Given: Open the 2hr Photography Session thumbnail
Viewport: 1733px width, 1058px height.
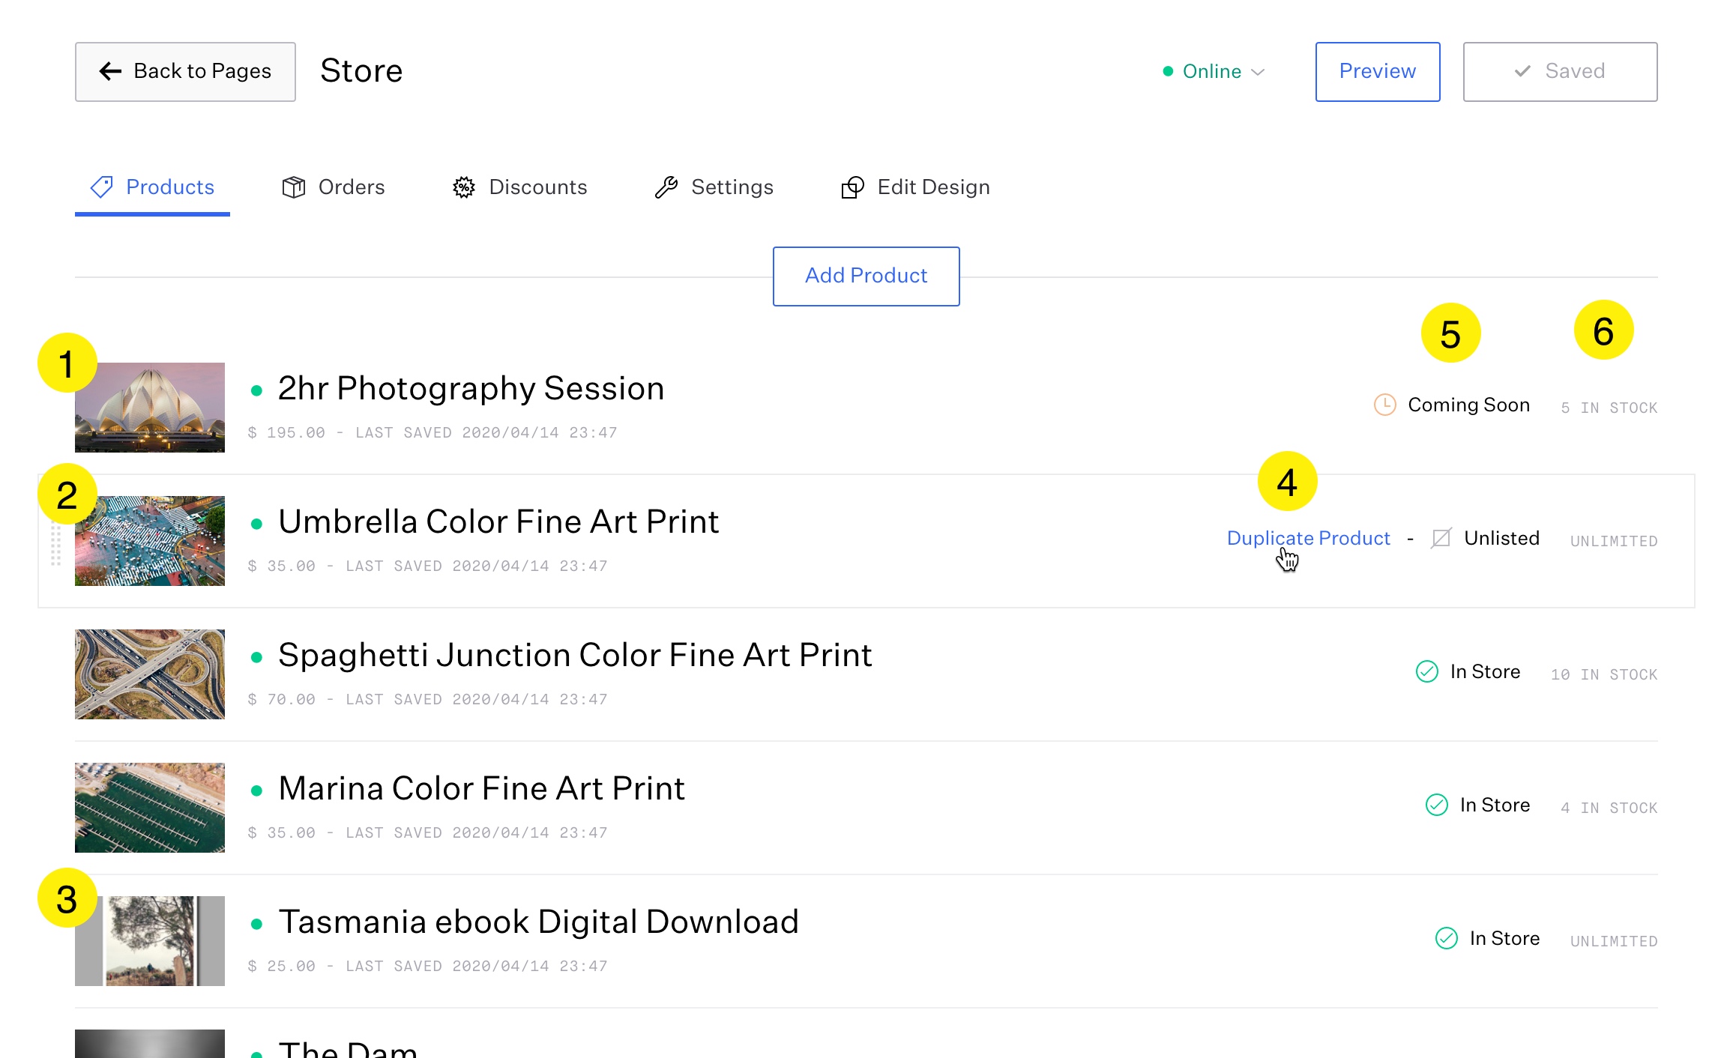Looking at the screenshot, I should (x=150, y=408).
